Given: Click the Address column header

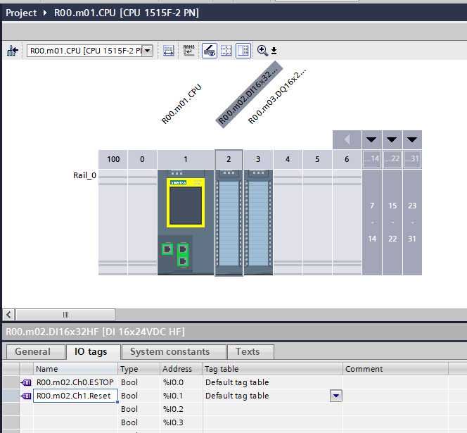Looking at the screenshot, I should [x=181, y=369].
